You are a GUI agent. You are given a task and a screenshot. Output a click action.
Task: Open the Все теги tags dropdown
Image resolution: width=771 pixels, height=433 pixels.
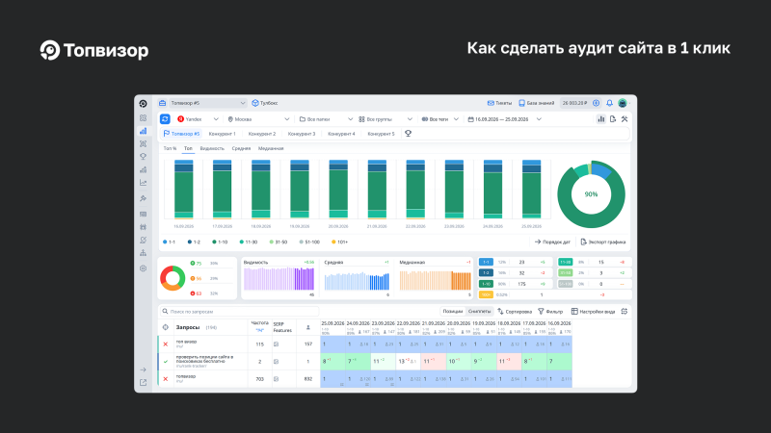(x=440, y=118)
